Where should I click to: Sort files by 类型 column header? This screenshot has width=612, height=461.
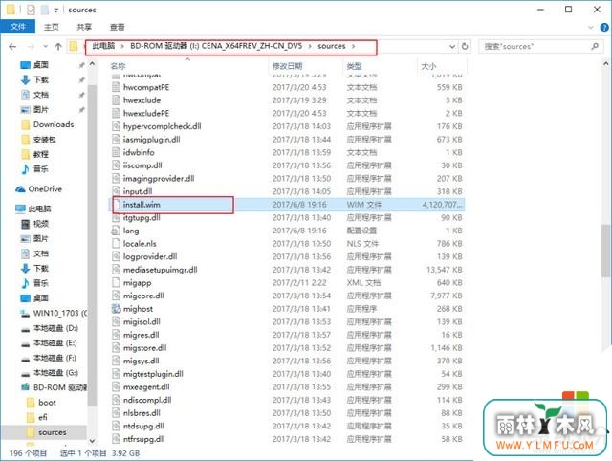(x=355, y=66)
